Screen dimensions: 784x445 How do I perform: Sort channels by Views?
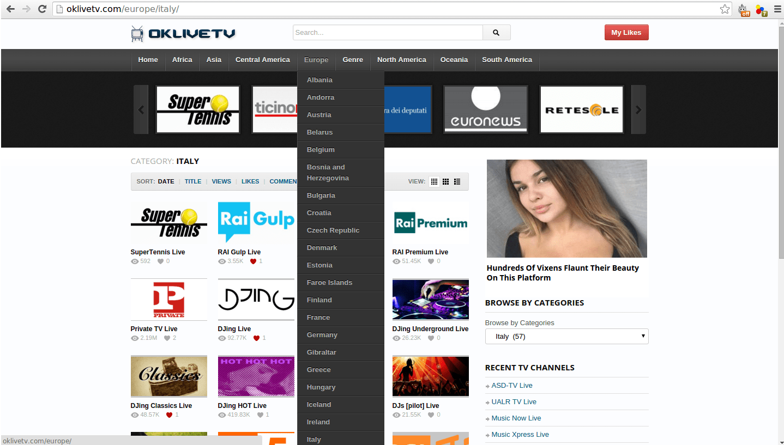[221, 181]
